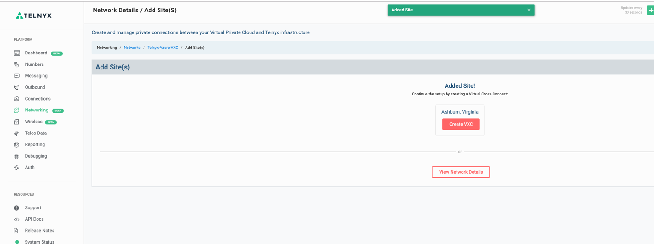Check System Status link
654x244 pixels.
[39, 242]
